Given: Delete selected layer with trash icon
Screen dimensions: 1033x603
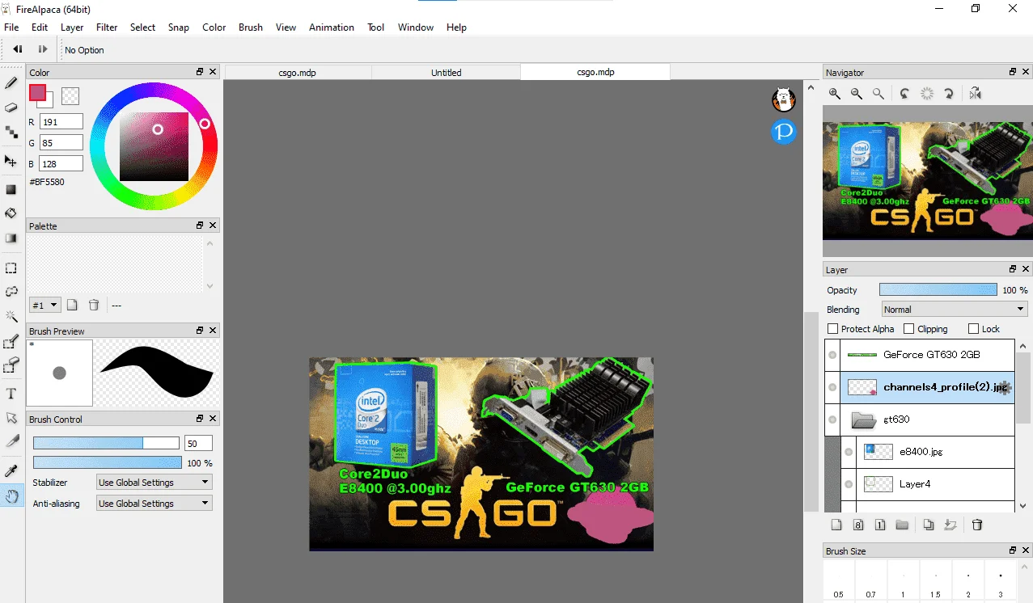Looking at the screenshot, I should coord(977,525).
